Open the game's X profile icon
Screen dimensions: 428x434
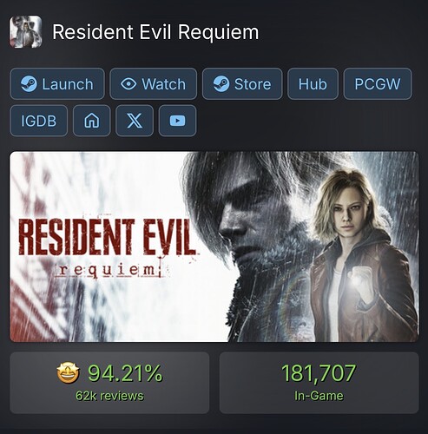[x=135, y=121]
